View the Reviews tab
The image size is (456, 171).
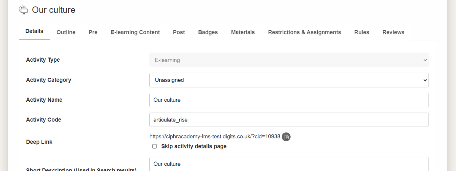coord(393,32)
